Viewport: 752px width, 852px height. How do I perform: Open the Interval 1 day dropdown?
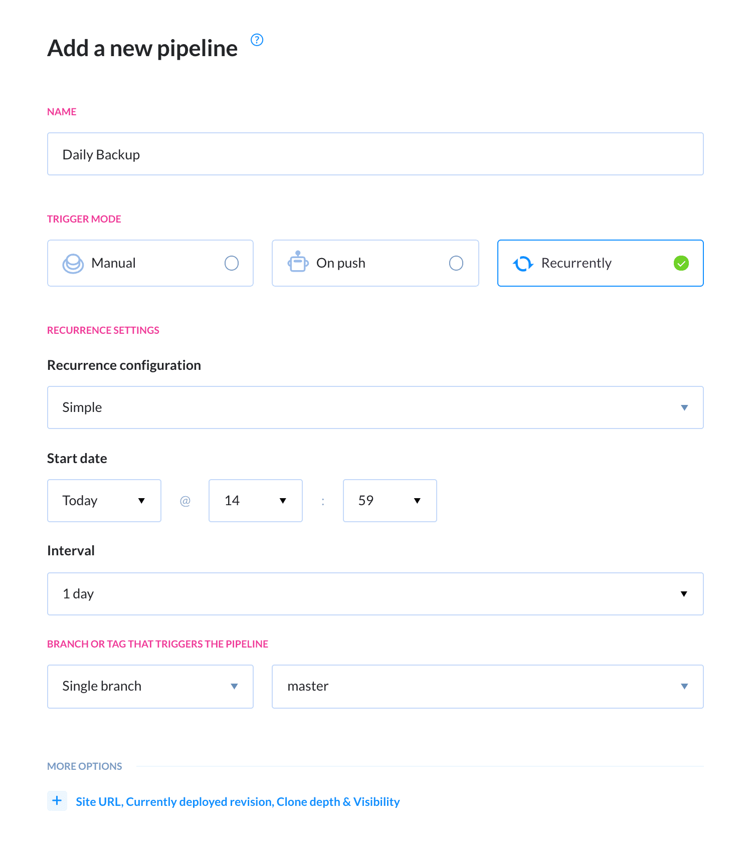(375, 594)
